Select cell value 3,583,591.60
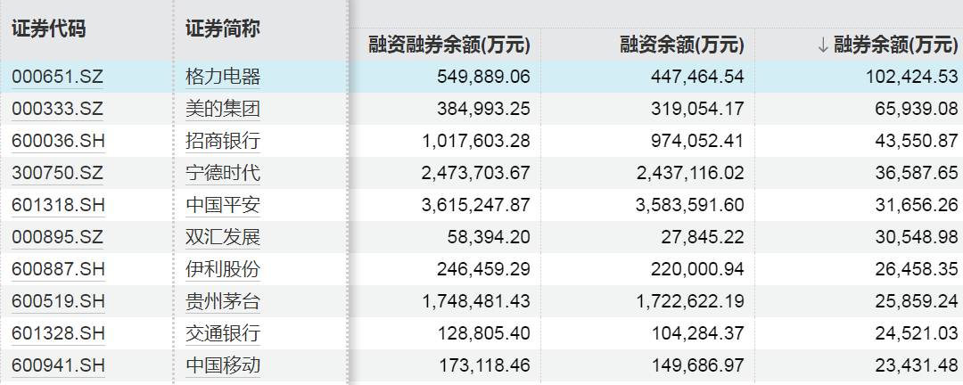Image resolution: width=963 pixels, height=385 pixels. (x=689, y=205)
